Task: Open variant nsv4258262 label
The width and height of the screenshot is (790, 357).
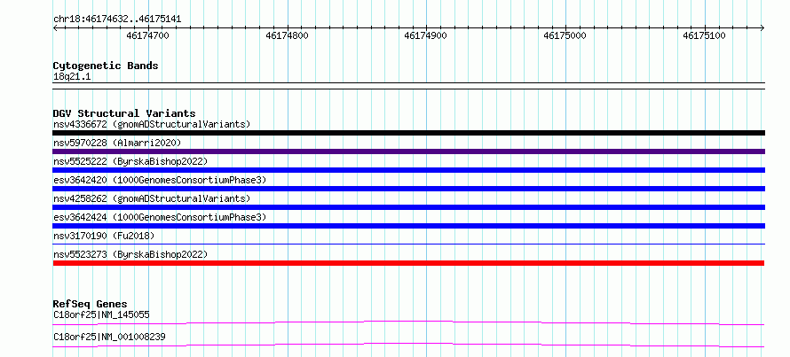Action: point(152,198)
